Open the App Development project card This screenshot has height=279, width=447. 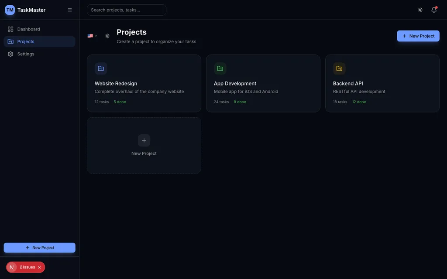tap(263, 83)
